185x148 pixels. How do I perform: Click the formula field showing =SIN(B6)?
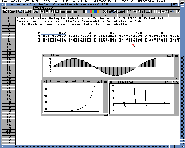107,8
